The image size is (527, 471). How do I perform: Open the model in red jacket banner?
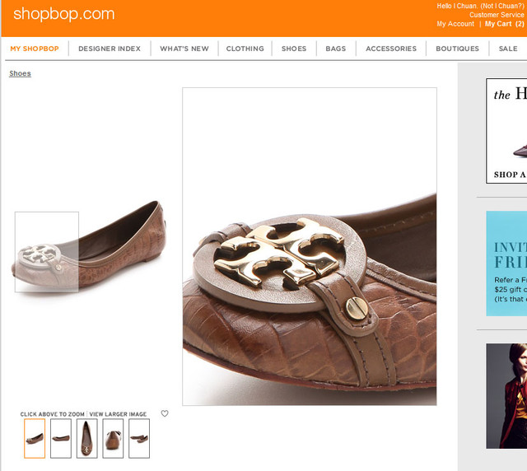[506, 396]
